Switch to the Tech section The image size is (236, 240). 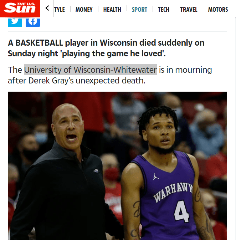coord(164,10)
